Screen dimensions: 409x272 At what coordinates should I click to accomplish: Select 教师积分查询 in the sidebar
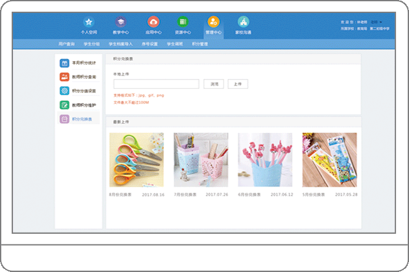tap(78, 77)
